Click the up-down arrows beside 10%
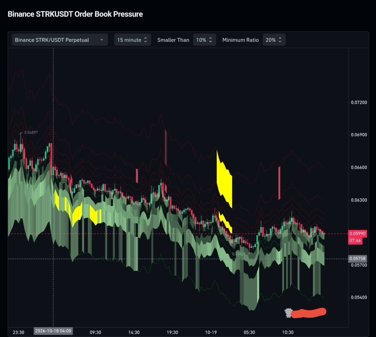 click(x=210, y=40)
